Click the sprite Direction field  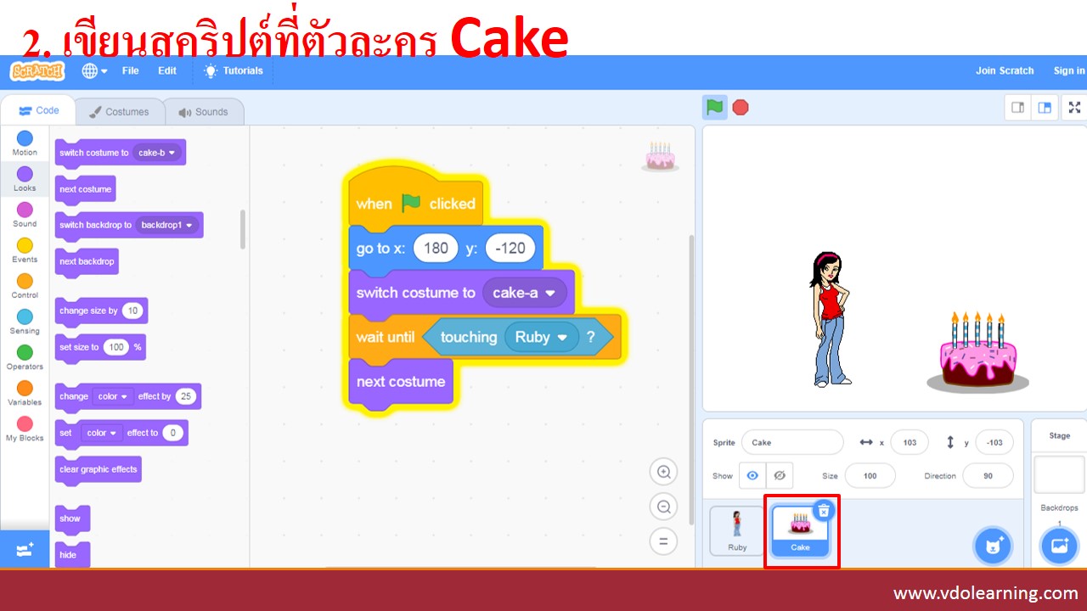coord(988,476)
